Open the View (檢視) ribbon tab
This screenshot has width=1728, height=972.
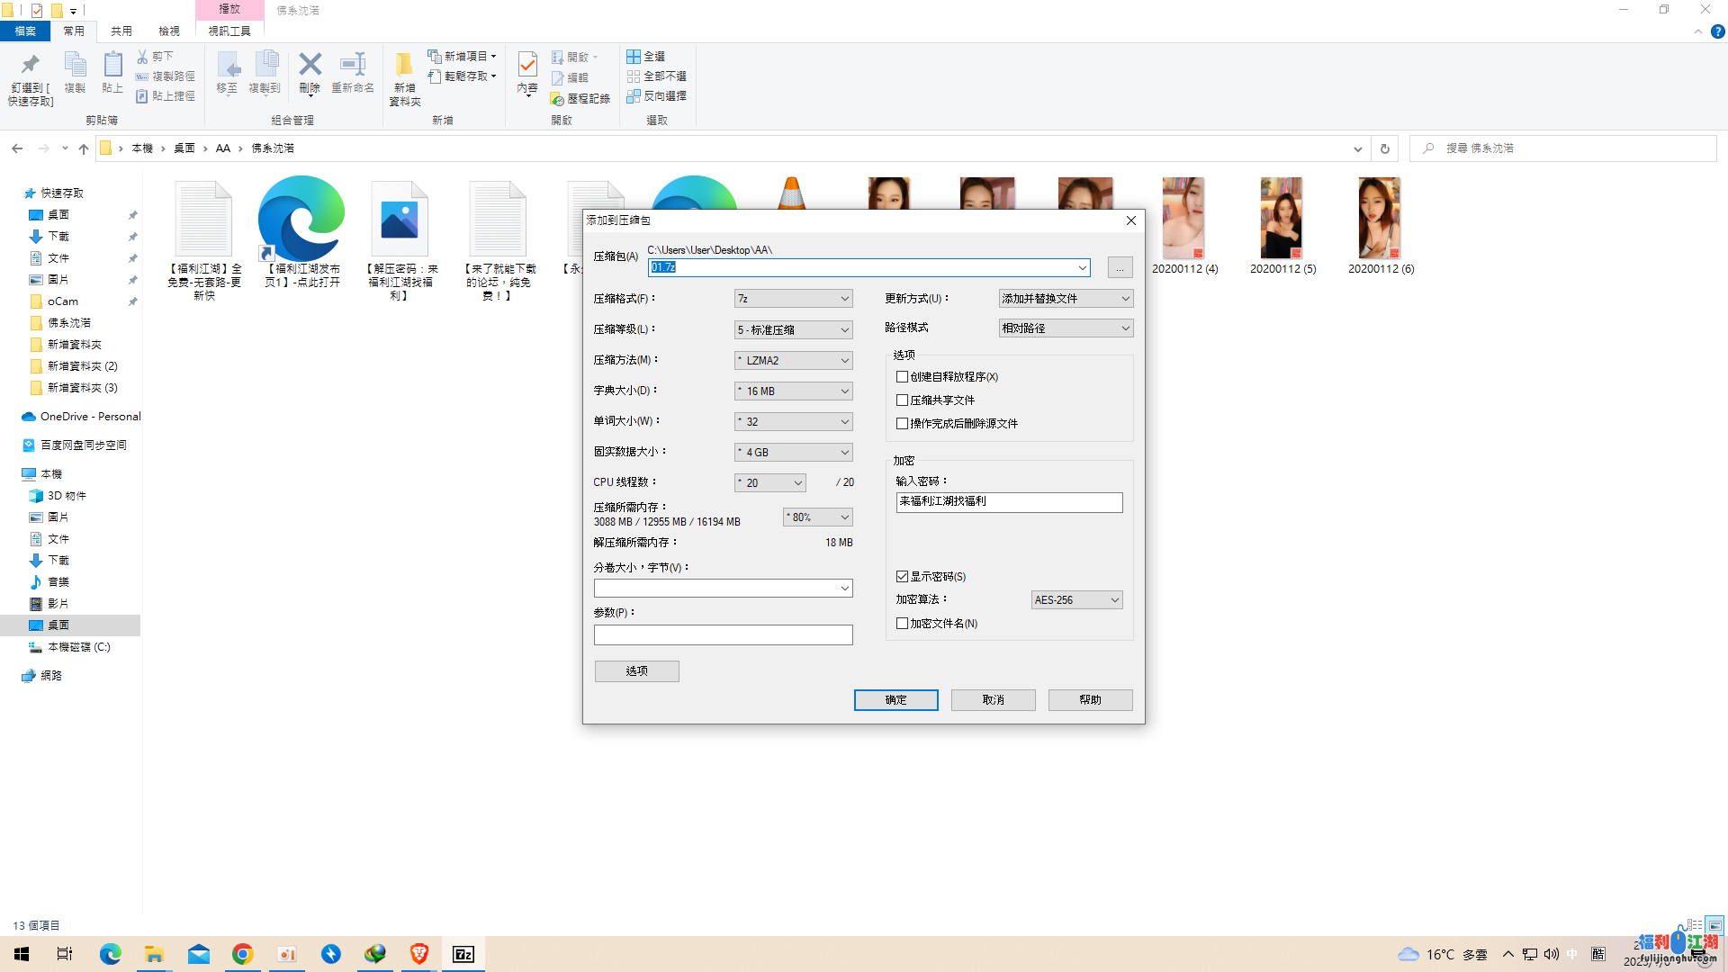coord(169,31)
